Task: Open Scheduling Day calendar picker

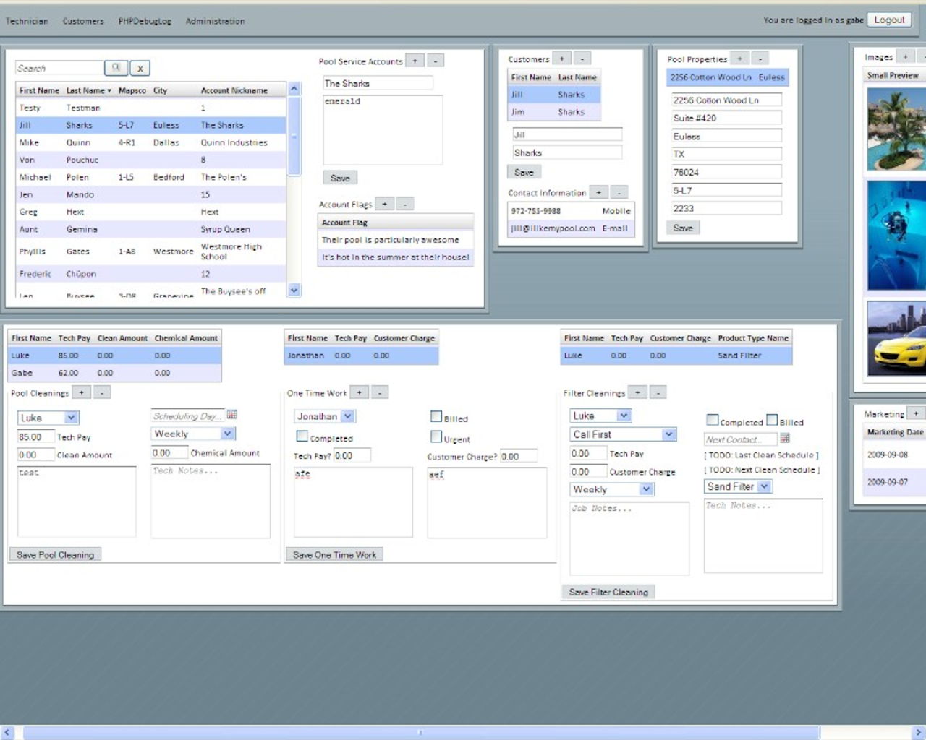Action: (232, 415)
